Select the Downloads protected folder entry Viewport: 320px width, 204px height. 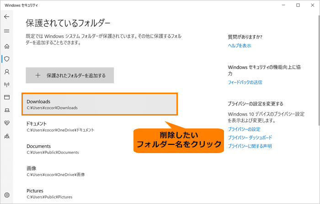pos(100,104)
